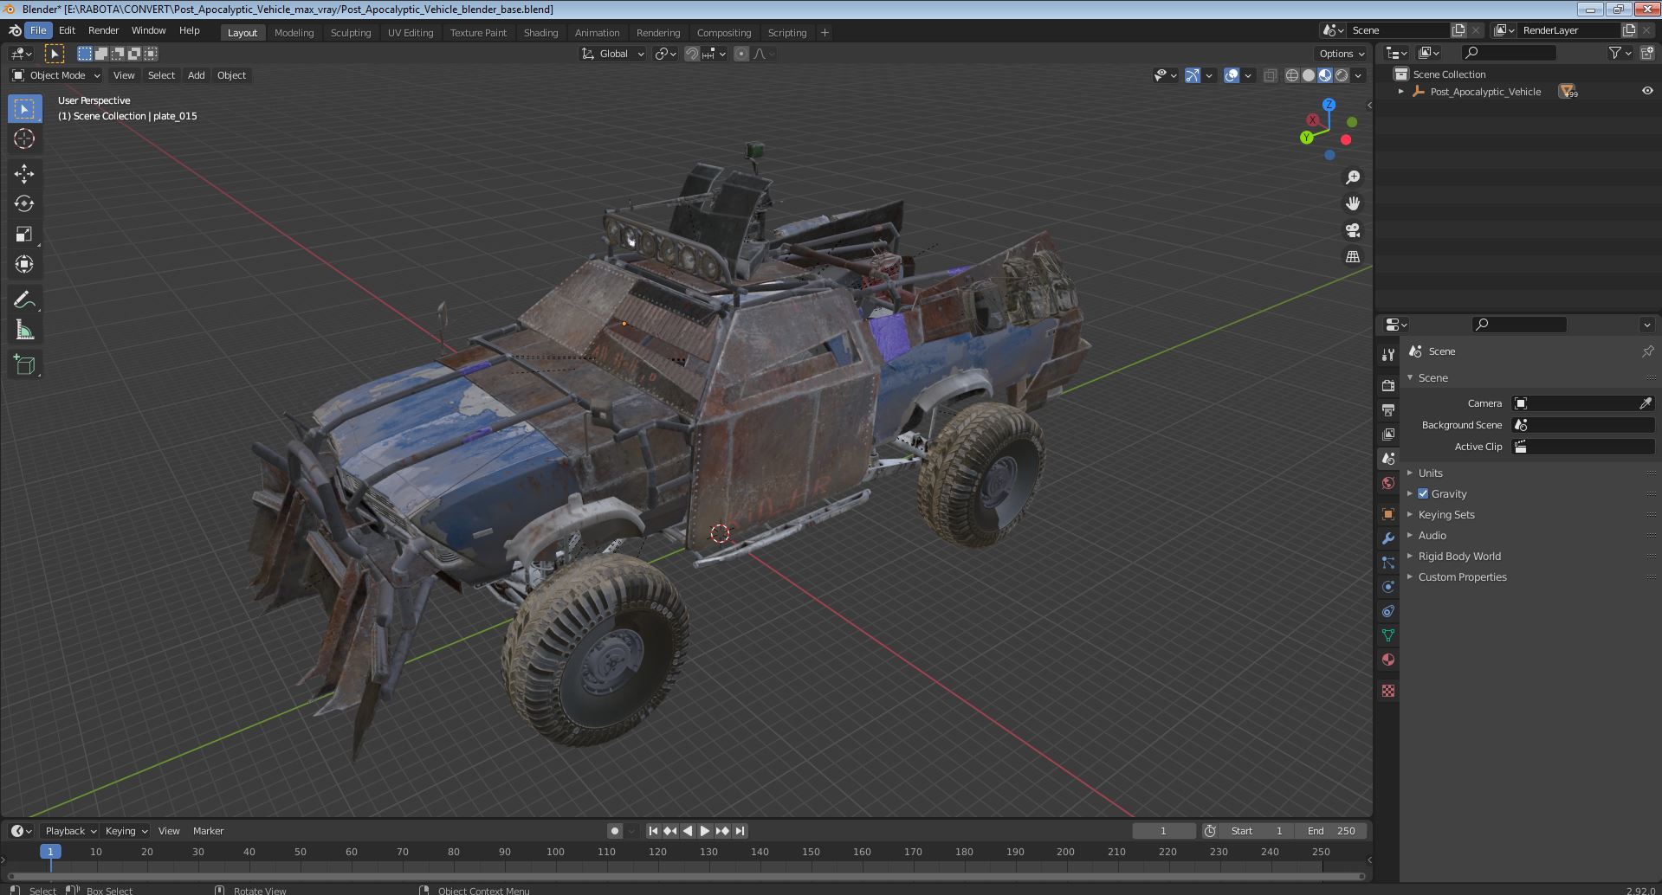Viewport: 1662px width, 895px height.
Task: Select the Transform tool
Action: click(x=24, y=265)
